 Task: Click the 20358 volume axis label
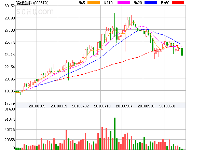(x=10, y=140)
